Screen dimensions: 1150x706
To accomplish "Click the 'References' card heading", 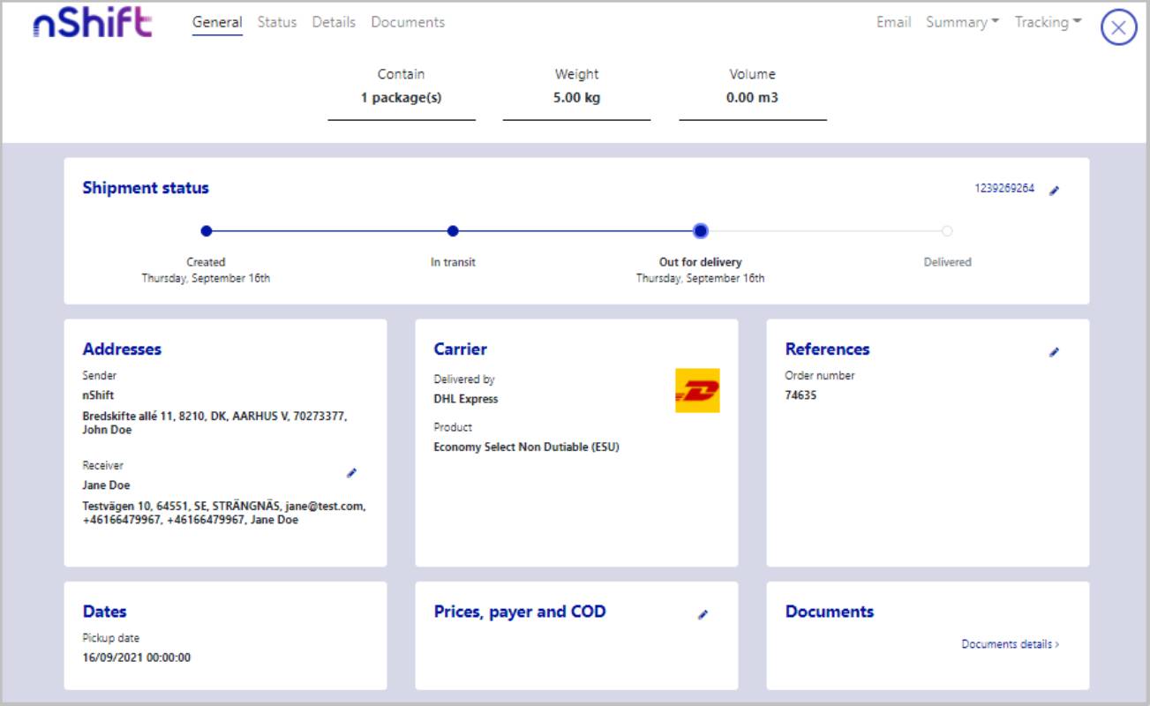I will (x=827, y=349).
